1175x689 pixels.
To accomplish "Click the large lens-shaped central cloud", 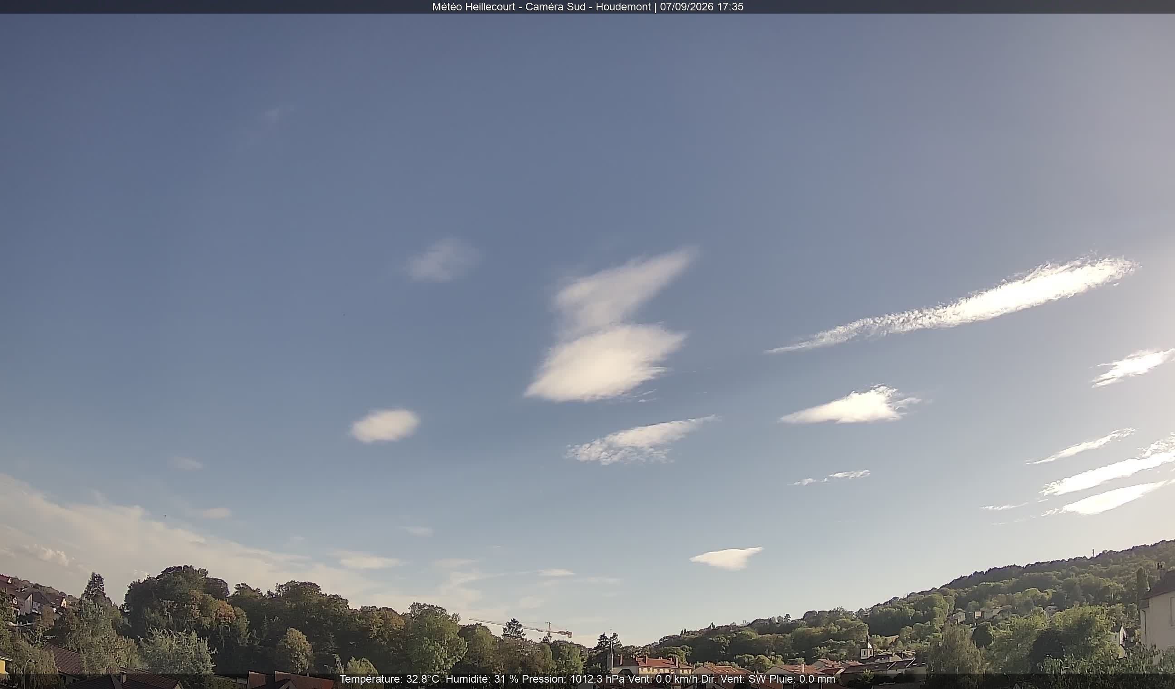I will [606, 363].
